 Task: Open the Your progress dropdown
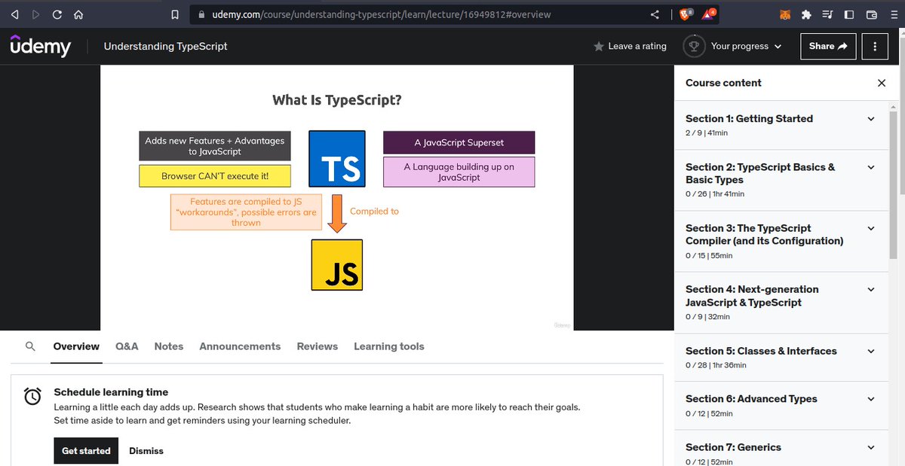(x=746, y=46)
